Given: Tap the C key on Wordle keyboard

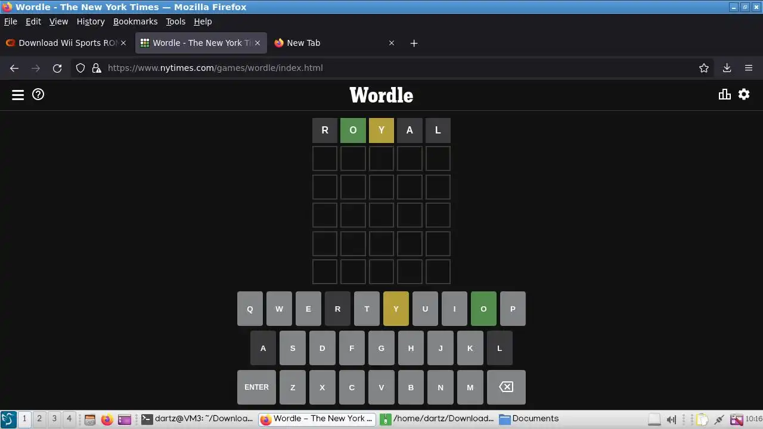Looking at the screenshot, I should pyautogui.click(x=352, y=387).
